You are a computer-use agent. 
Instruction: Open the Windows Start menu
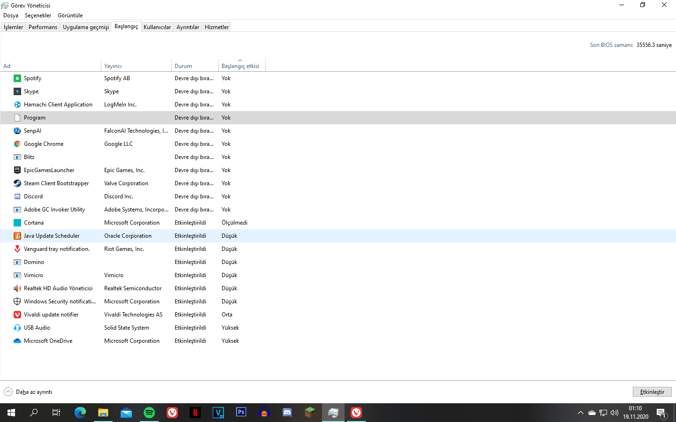(11, 413)
